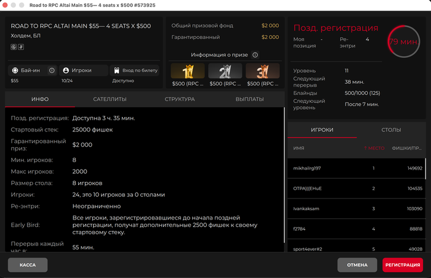The image size is (431, 278).
Task: Click the window title bar text
Action: click(x=92, y=5)
